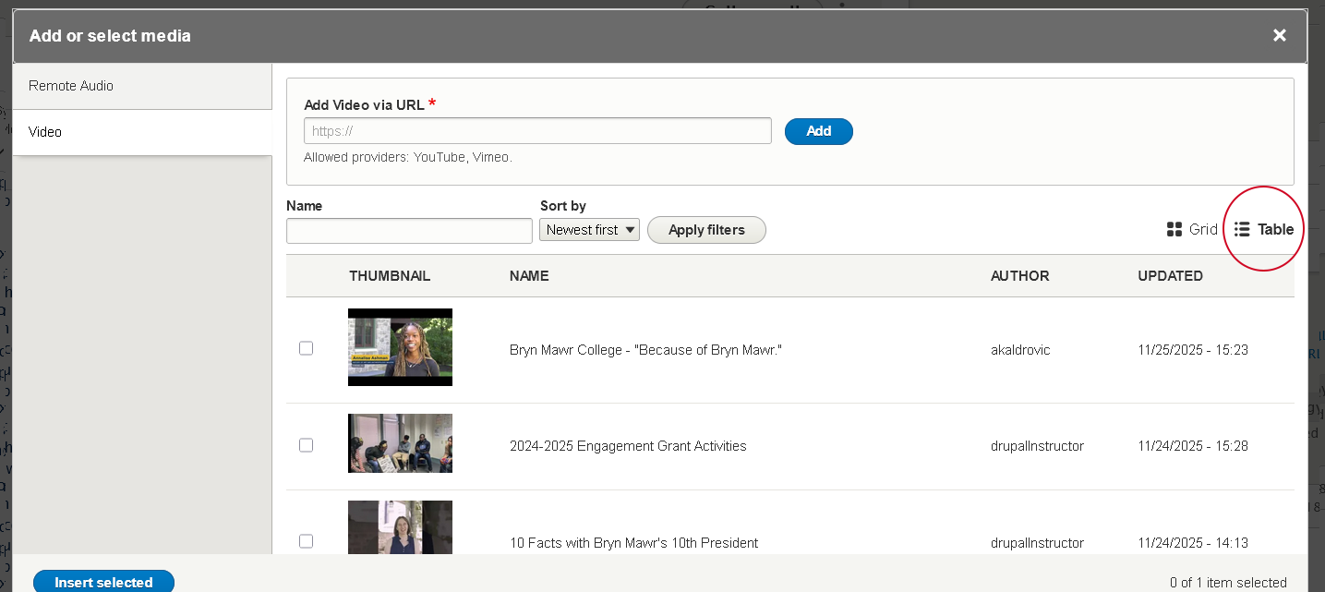Check the 'Because of Bryn Mawr' video checkbox
Viewport: 1325px width, 592px height.
[307, 348]
